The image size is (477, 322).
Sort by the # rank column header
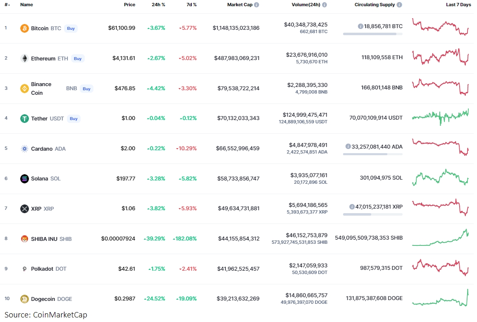[x=7, y=5]
